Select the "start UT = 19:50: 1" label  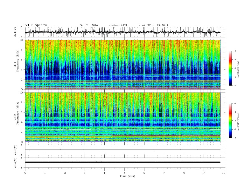tap(154, 25)
